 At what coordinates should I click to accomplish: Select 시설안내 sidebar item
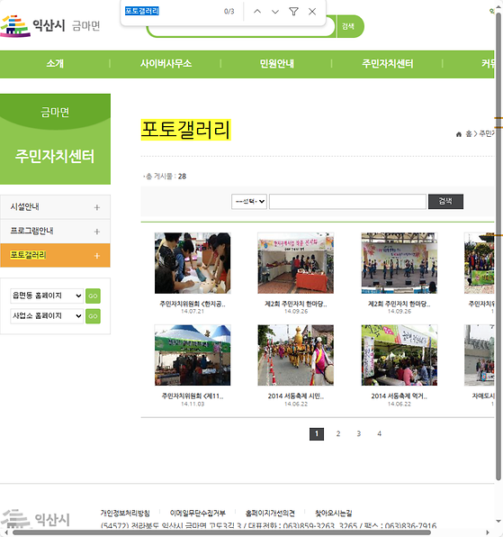coord(56,207)
